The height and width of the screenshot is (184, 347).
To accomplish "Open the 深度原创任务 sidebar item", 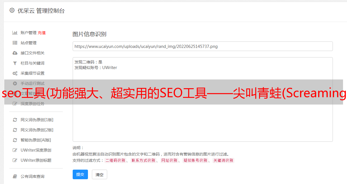I will (33, 104).
